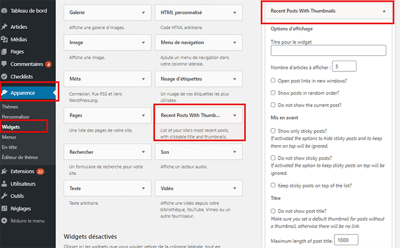Expand the Méta widget
Image resolution: width=400 pixels, height=248 pixels.
click(x=144, y=79)
